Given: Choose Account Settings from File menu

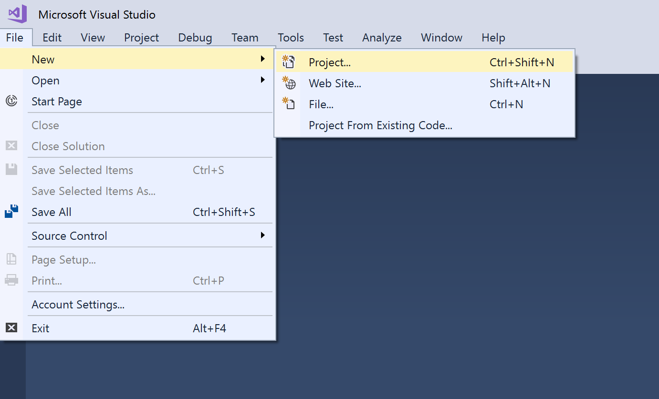Looking at the screenshot, I should point(78,305).
